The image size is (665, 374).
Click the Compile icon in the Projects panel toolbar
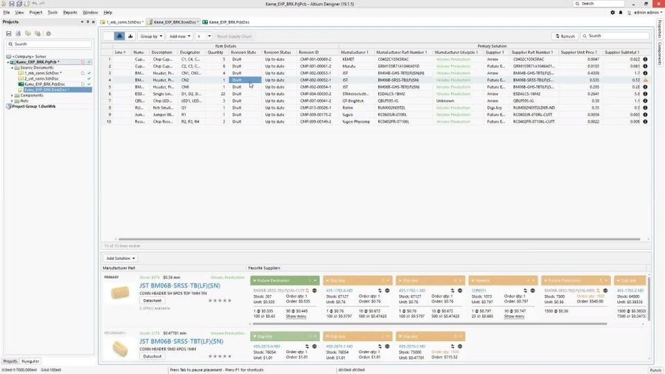click(18, 33)
